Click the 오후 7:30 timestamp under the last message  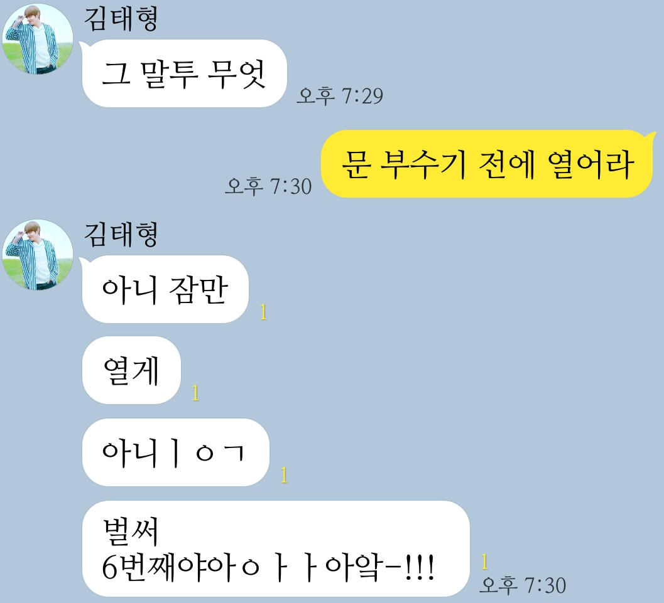click(523, 585)
